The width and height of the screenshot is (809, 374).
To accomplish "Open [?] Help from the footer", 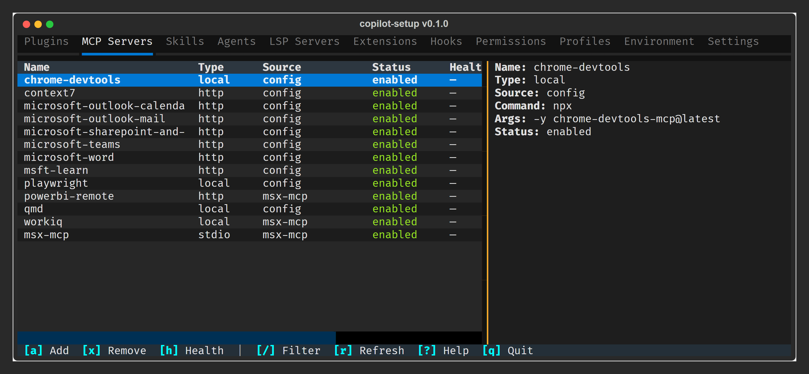I will (443, 350).
